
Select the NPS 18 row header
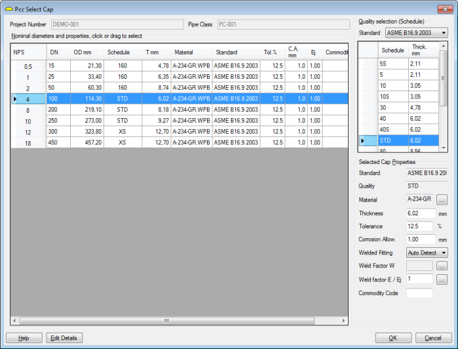pyautogui.click(x=28, y=143)
